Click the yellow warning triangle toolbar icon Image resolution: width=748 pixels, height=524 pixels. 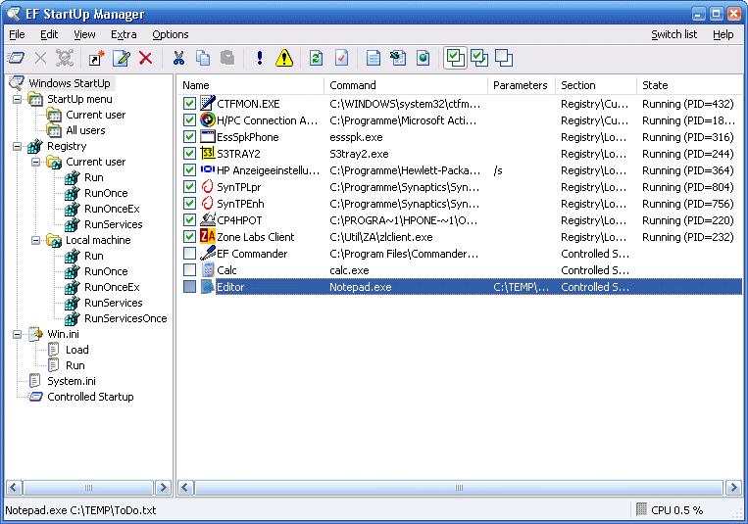click(283, 59)
